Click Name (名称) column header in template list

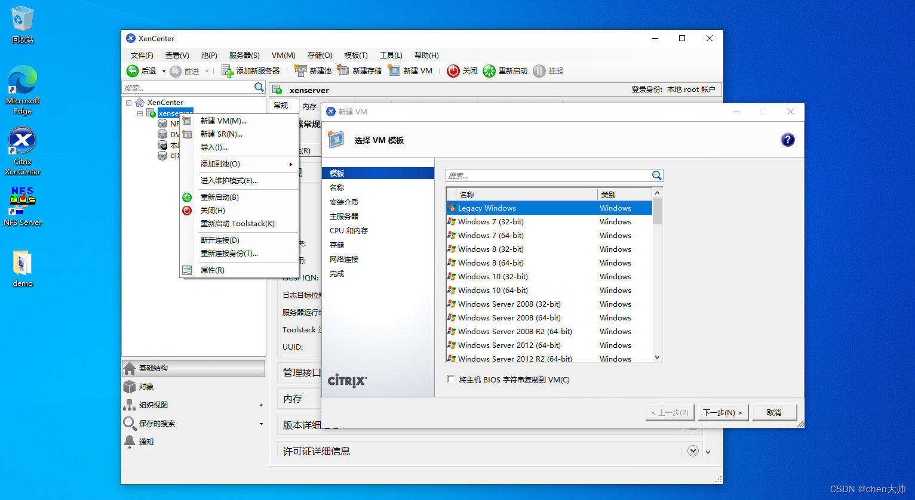(527, 195)
